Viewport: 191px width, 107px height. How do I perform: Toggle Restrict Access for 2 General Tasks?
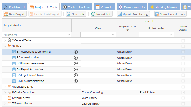point(183,41)
